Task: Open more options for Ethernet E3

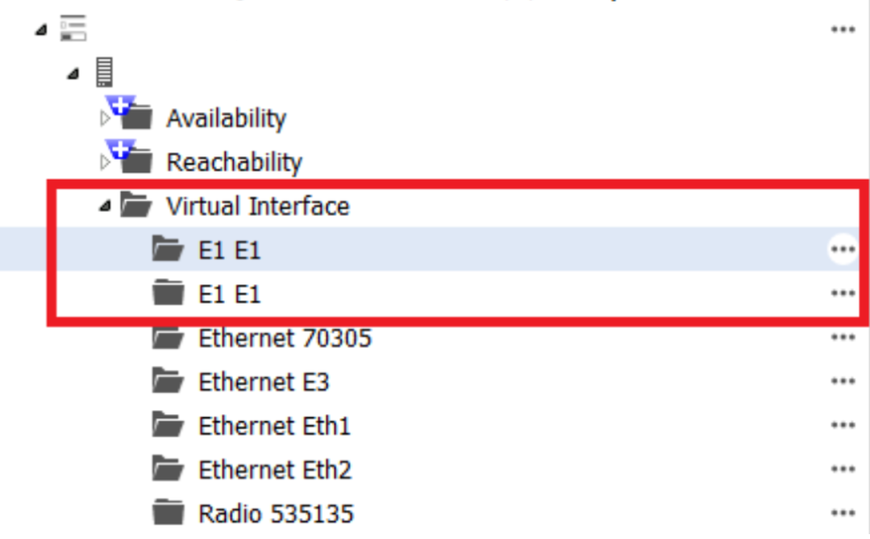Action: click(x=843, y=381)
